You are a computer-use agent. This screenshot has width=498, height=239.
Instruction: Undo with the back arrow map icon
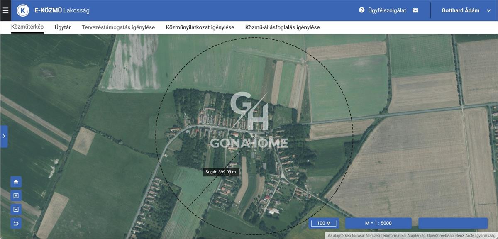tap(16, 224)
